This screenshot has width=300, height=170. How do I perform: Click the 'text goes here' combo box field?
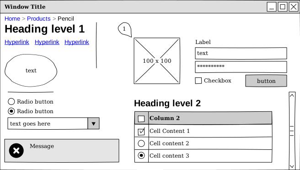click(48, 124)
